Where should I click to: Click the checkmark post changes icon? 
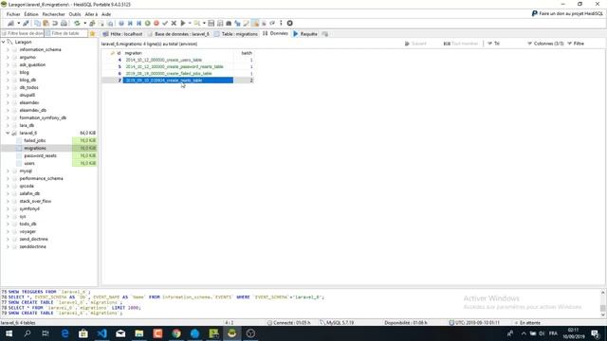[165, 23]
